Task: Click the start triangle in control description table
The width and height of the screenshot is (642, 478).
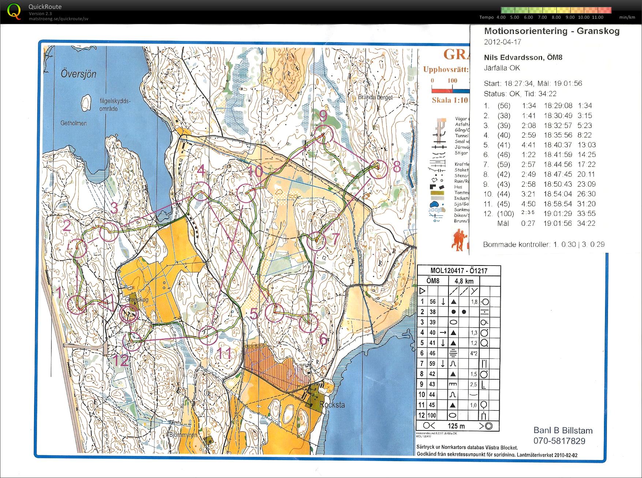Action: (x=422, y=291)
